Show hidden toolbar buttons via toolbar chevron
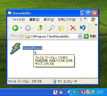This screenshot has height=96, width=107. (96, 25)
